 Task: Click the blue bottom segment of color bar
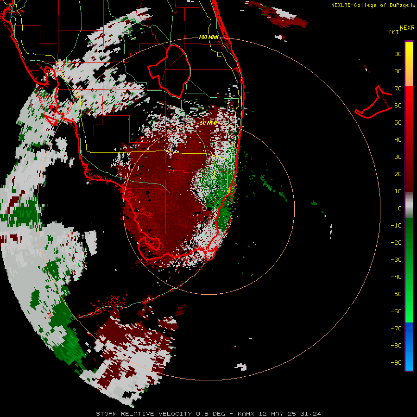coord(409,347)
